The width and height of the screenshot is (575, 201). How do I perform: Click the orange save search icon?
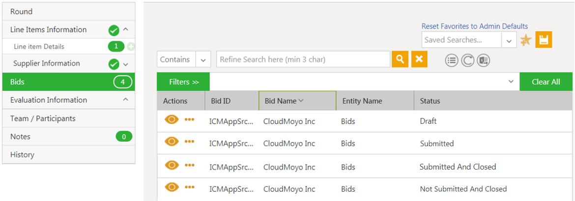544,40
